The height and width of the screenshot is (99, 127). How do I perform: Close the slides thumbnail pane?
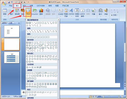click(19, 23)
